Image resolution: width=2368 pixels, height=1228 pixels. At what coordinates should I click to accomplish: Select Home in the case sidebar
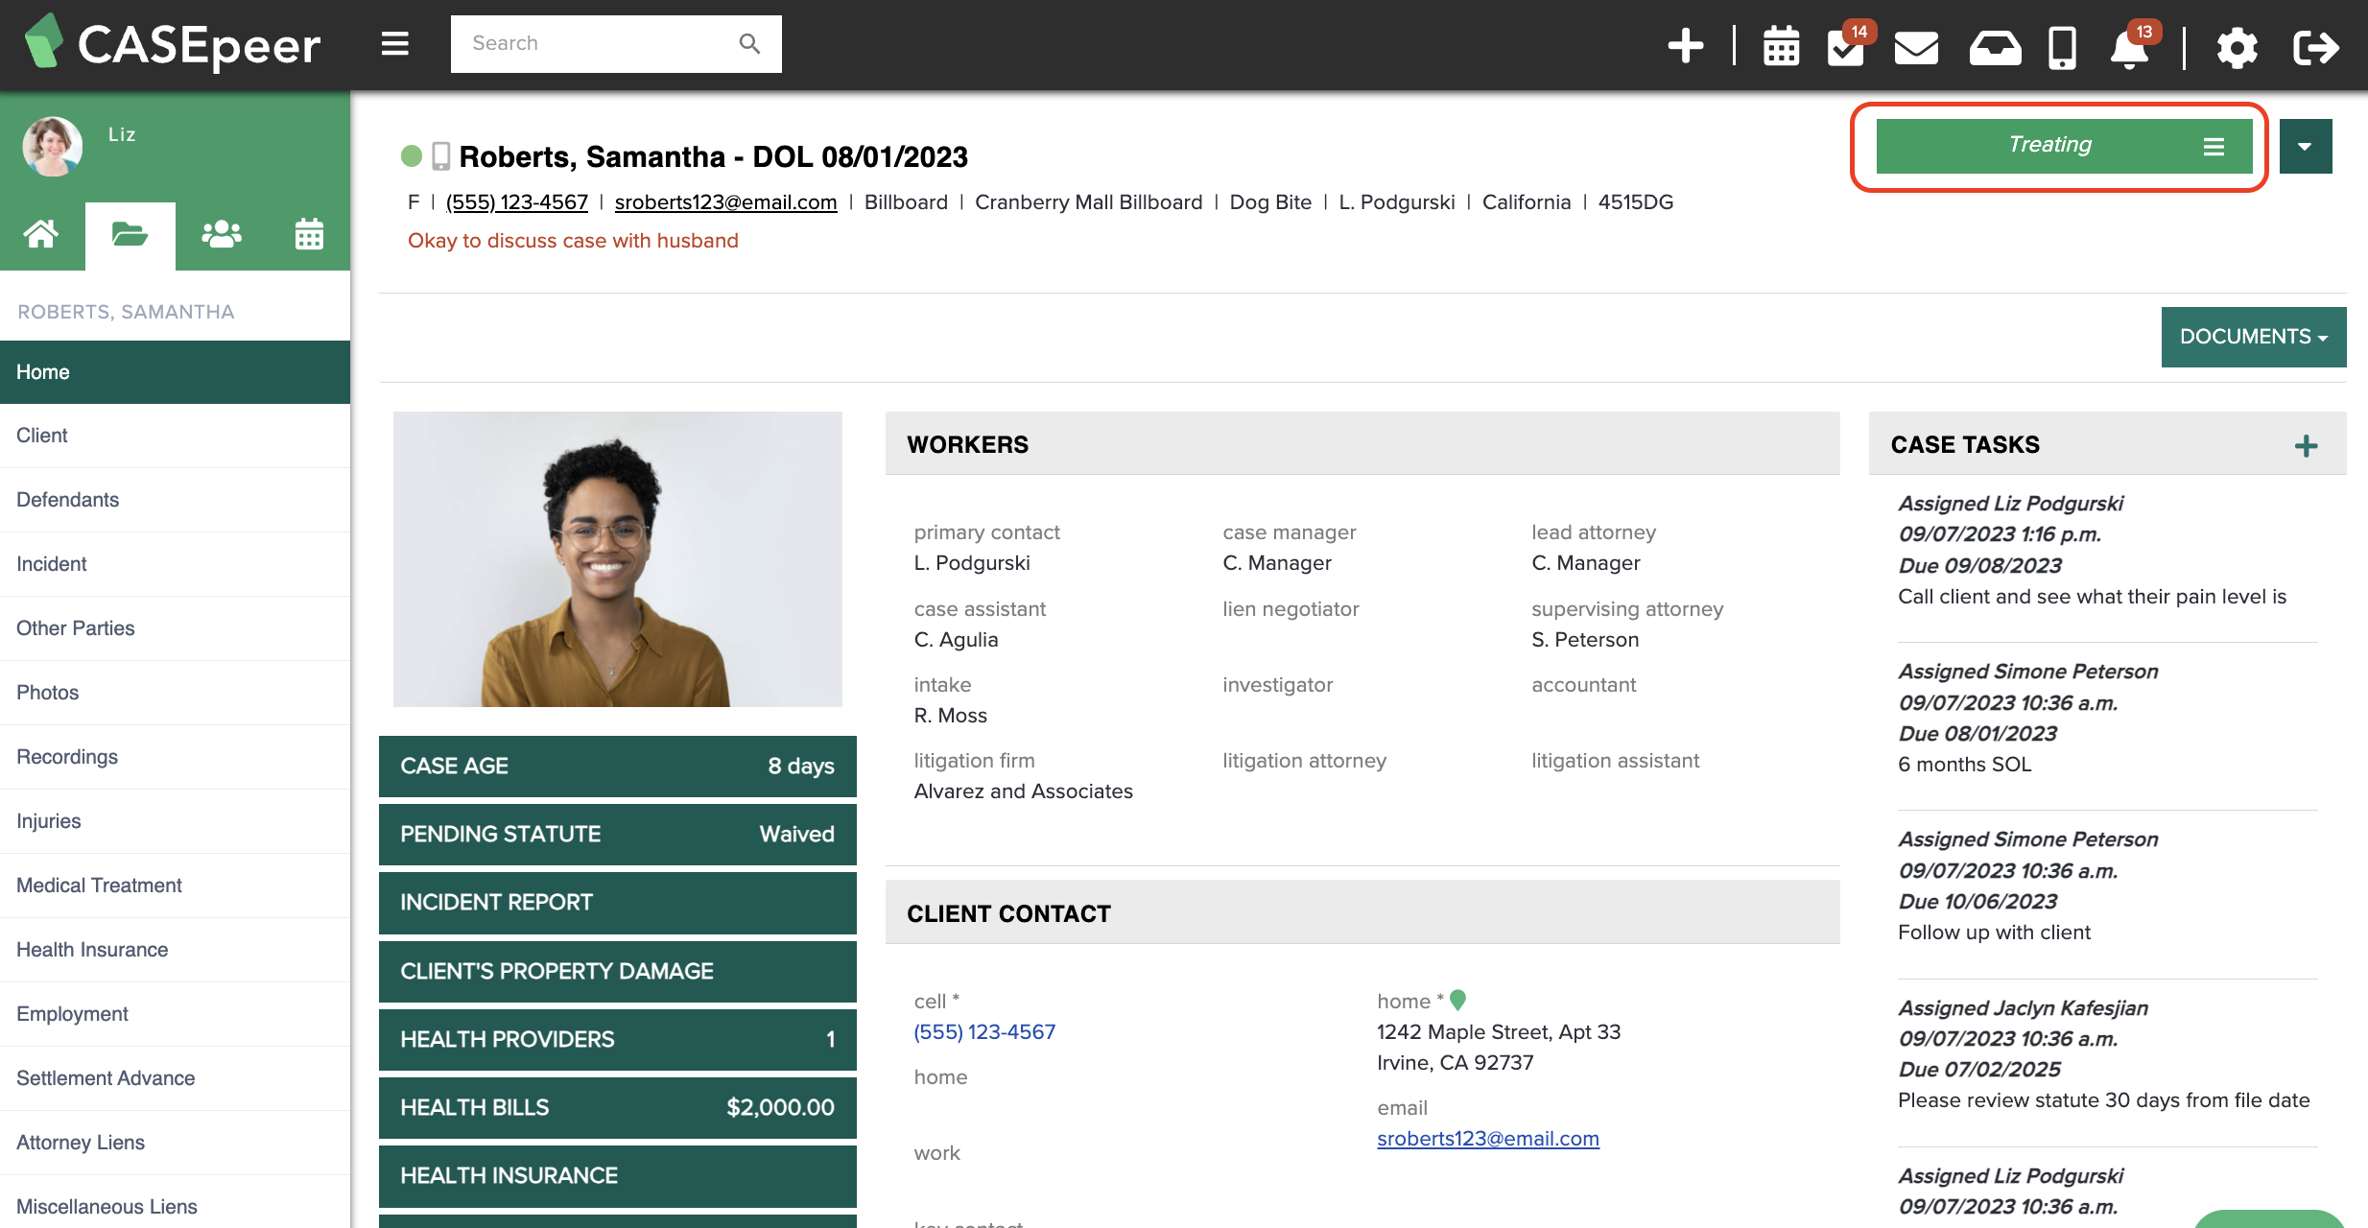tap(176, 372)
